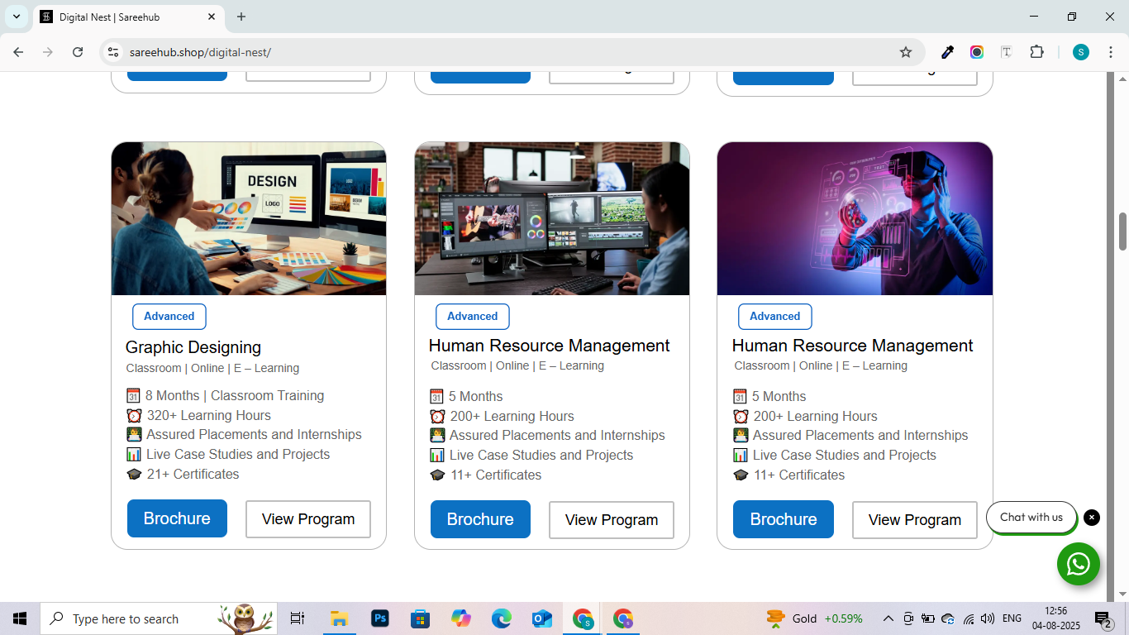Image resolution: width=1129 pixels, height=635 pixels.
Task: Open the browser Extensions puzzle icon
Action: point(1036,52)
